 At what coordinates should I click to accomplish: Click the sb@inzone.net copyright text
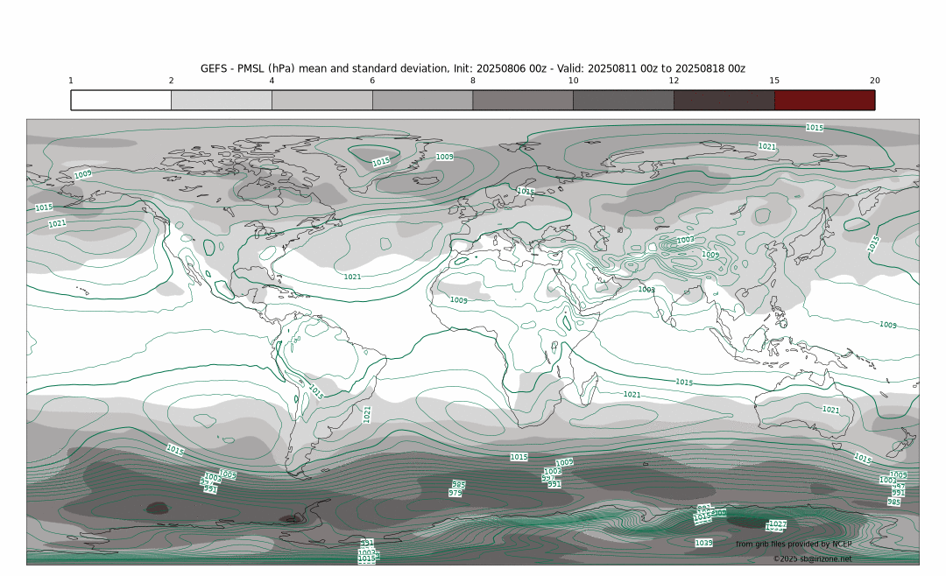point(812,558)
